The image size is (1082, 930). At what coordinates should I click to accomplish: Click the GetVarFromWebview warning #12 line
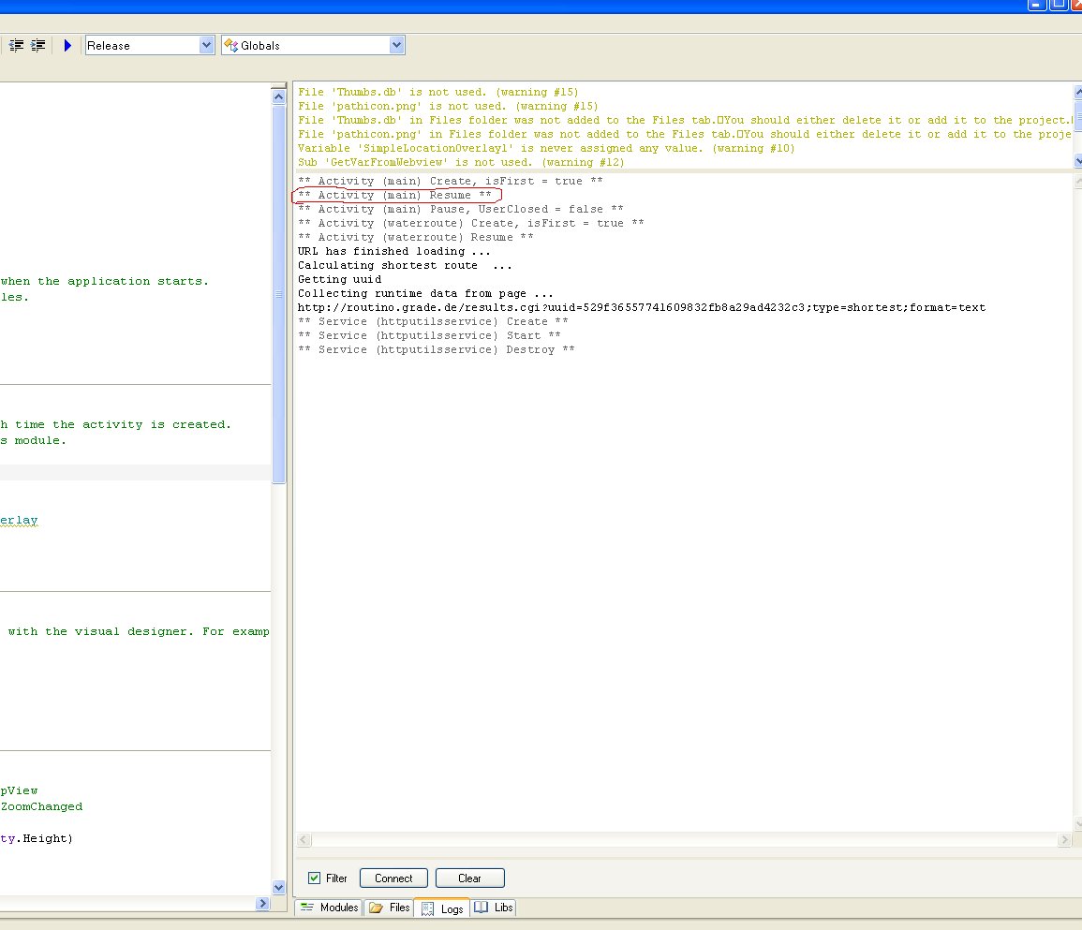coord(461,162)
